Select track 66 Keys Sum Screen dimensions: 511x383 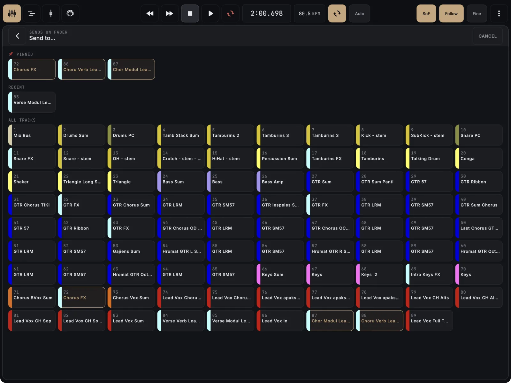[280, 274]
